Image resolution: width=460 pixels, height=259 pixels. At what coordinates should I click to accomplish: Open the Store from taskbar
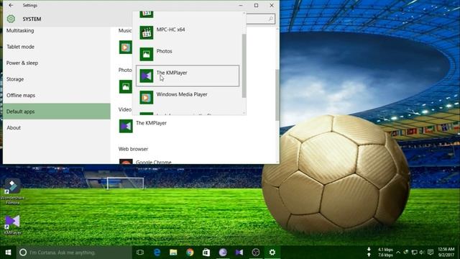206,253
